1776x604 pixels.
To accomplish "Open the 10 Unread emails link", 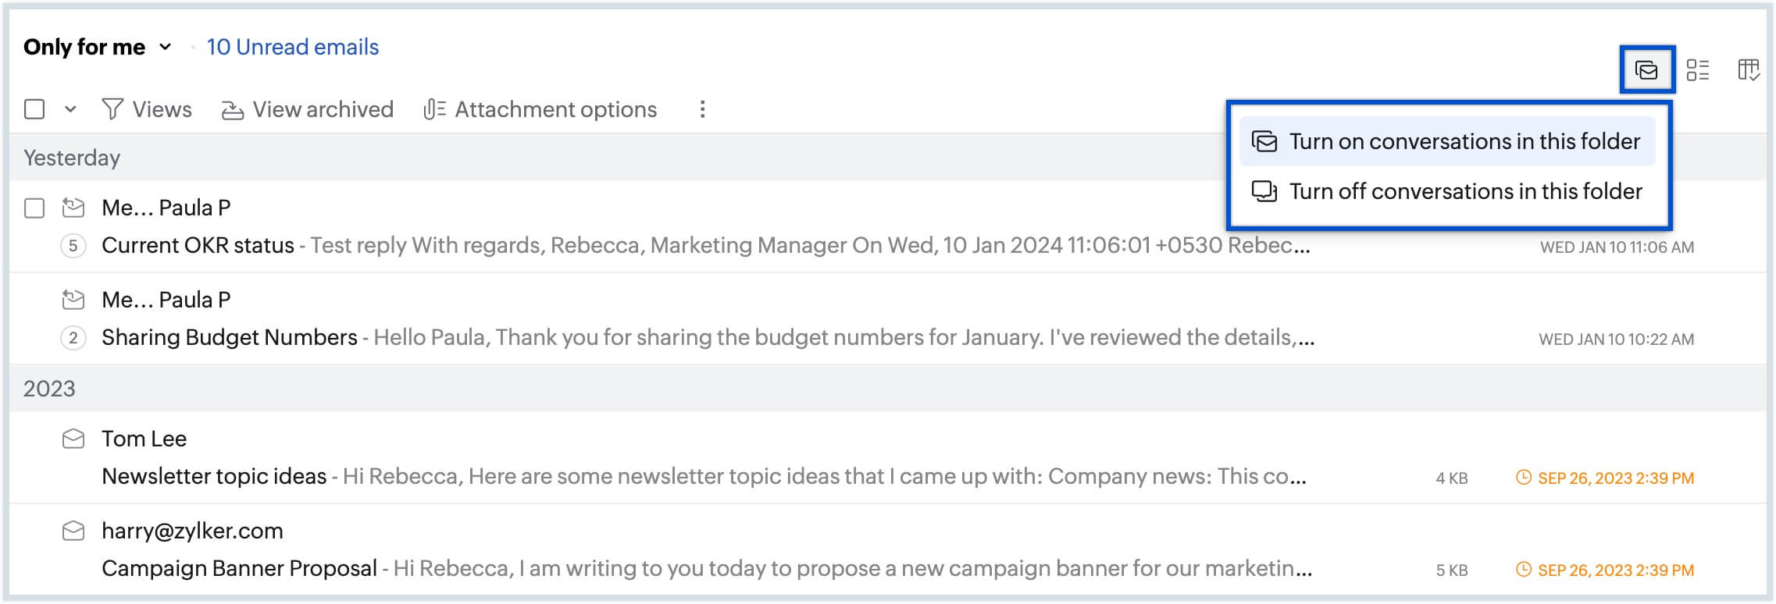I will pyautogui.click(x=292, y=47).
